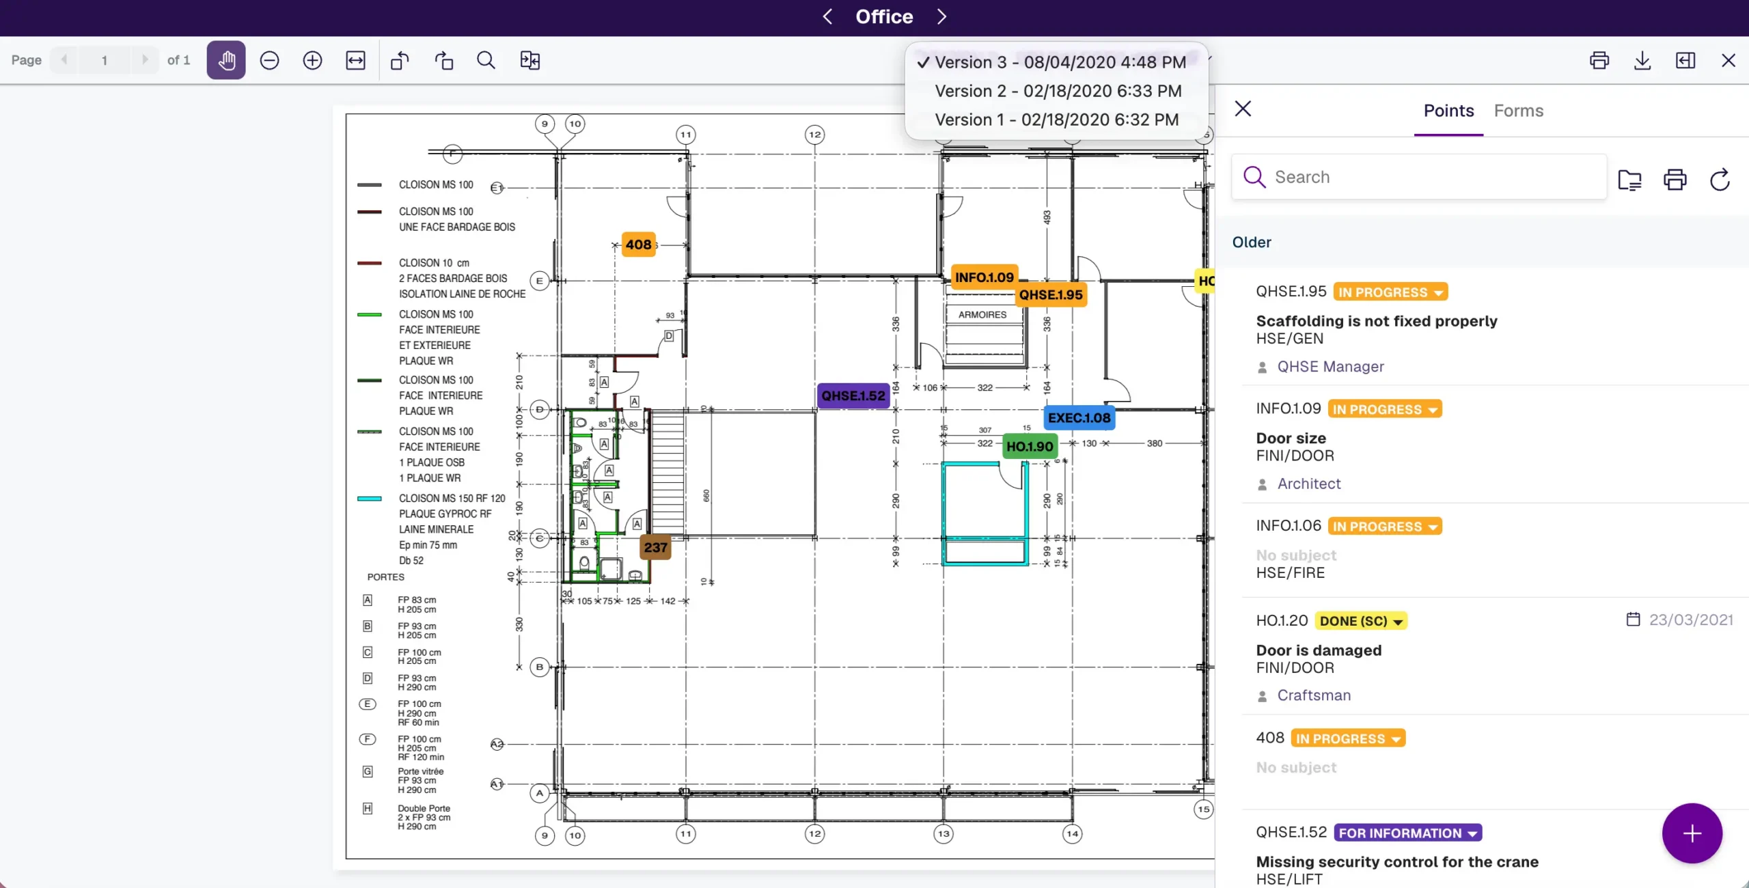1749x888 pixels.
Task: Add a new point with plus button
Action: coord(1692,833)
